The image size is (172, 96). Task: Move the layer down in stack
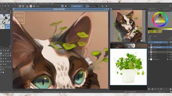[x=155, y=89]
